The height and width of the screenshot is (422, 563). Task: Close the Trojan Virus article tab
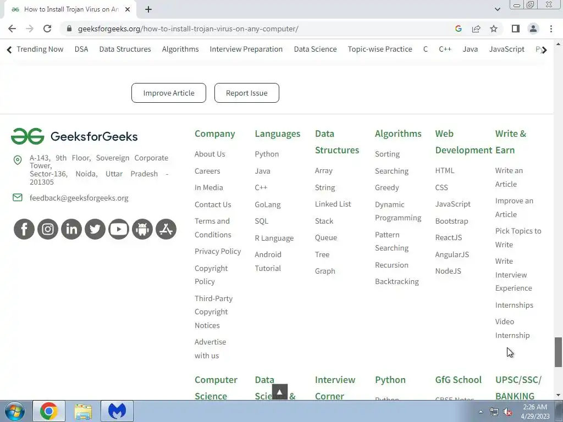point(128,9)
